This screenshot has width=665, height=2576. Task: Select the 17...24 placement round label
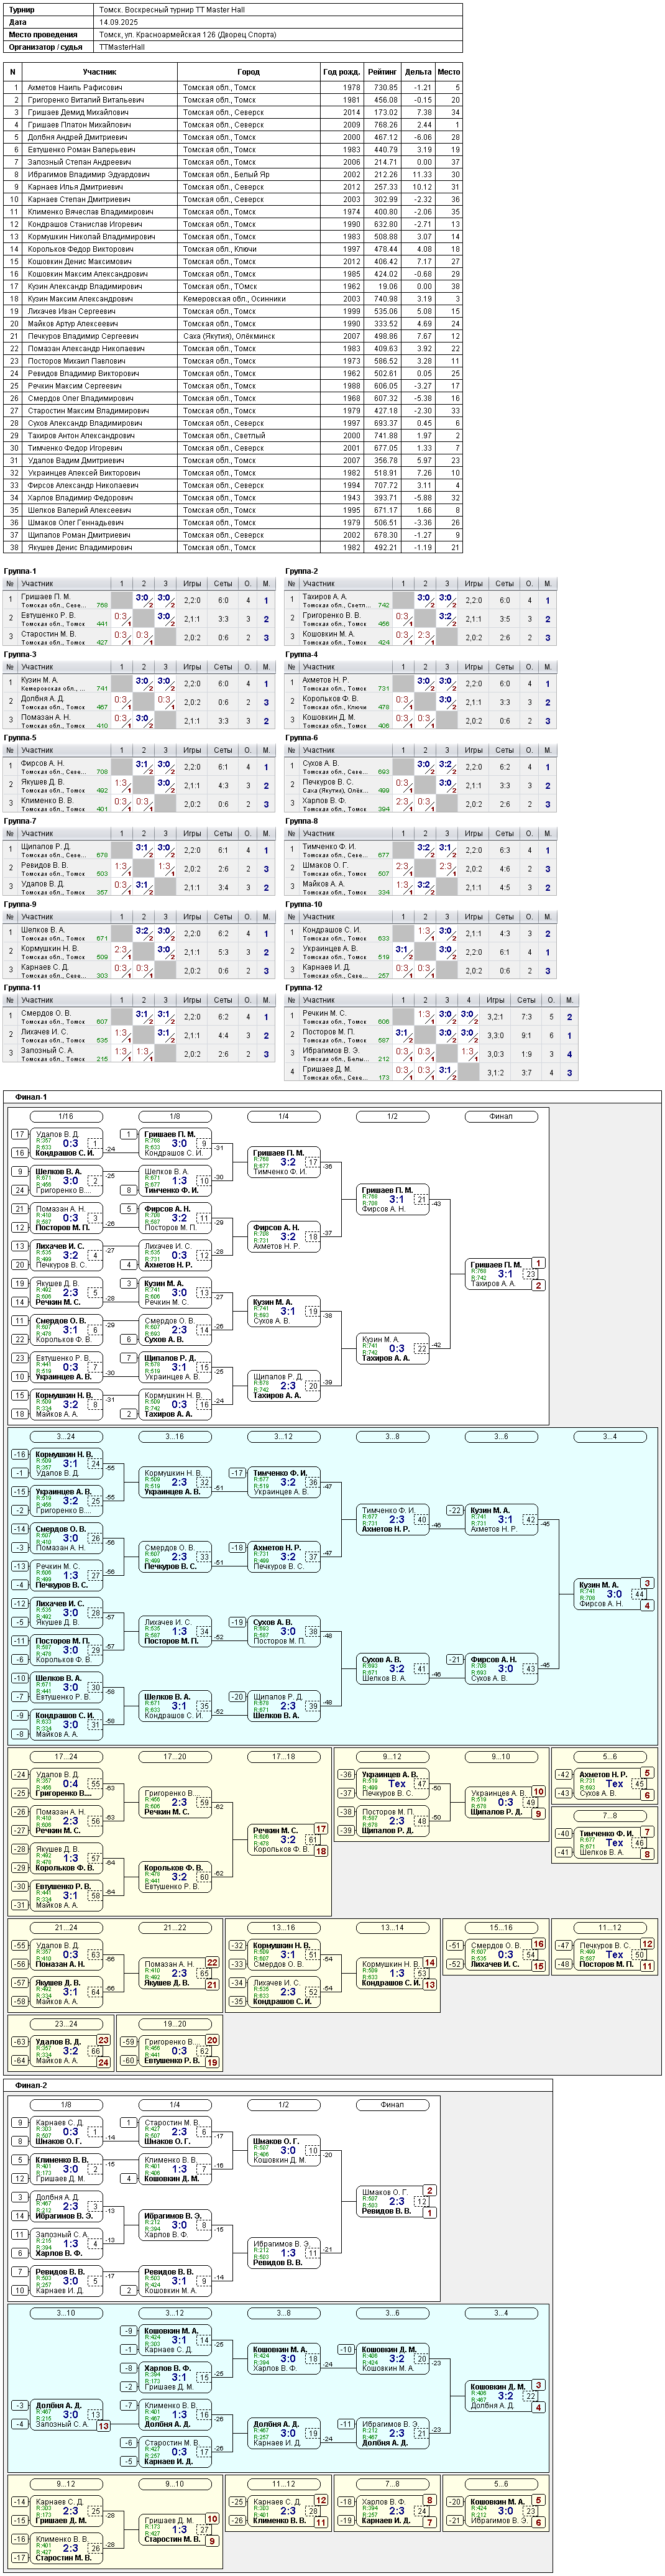coord(66,1757)
